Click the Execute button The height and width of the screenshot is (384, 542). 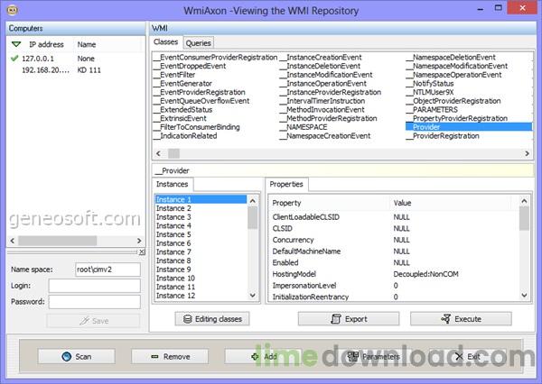point(461,319)
